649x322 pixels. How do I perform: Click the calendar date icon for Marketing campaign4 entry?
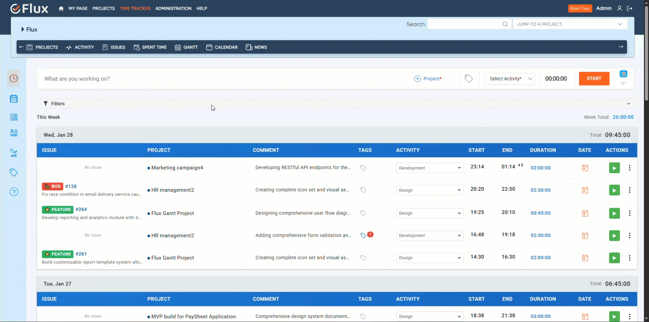585,168
